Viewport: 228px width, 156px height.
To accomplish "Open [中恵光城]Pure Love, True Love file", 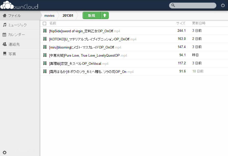I will pos(88,55).
